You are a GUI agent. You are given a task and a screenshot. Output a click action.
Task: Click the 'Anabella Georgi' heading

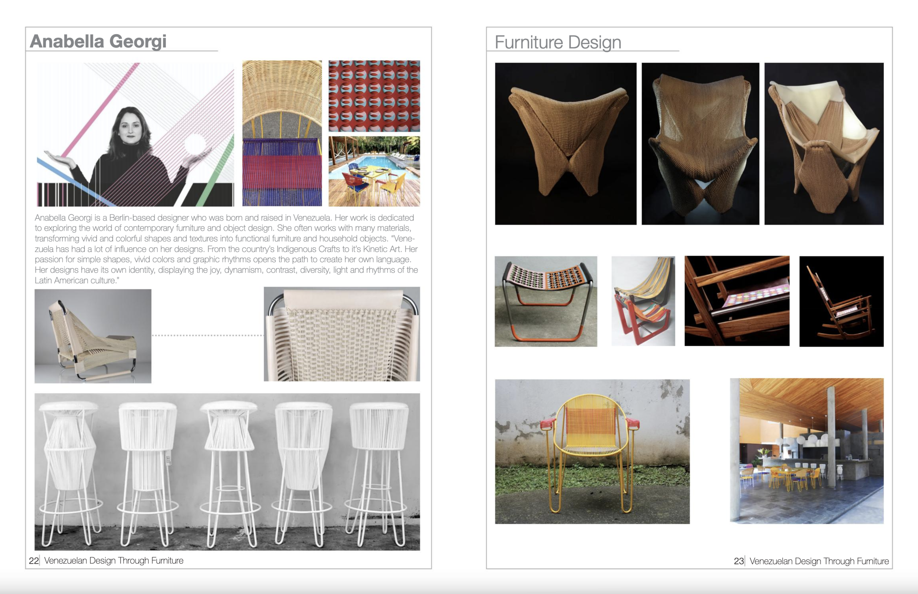[98, 41]
